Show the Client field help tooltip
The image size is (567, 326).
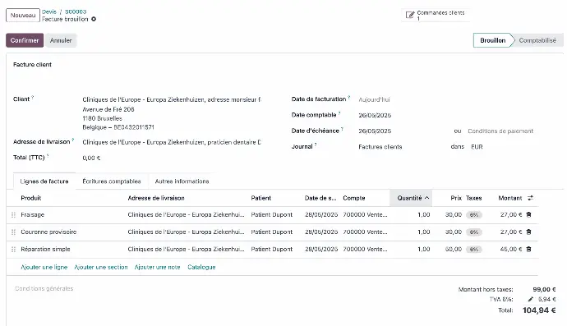(x=33, y=97)
